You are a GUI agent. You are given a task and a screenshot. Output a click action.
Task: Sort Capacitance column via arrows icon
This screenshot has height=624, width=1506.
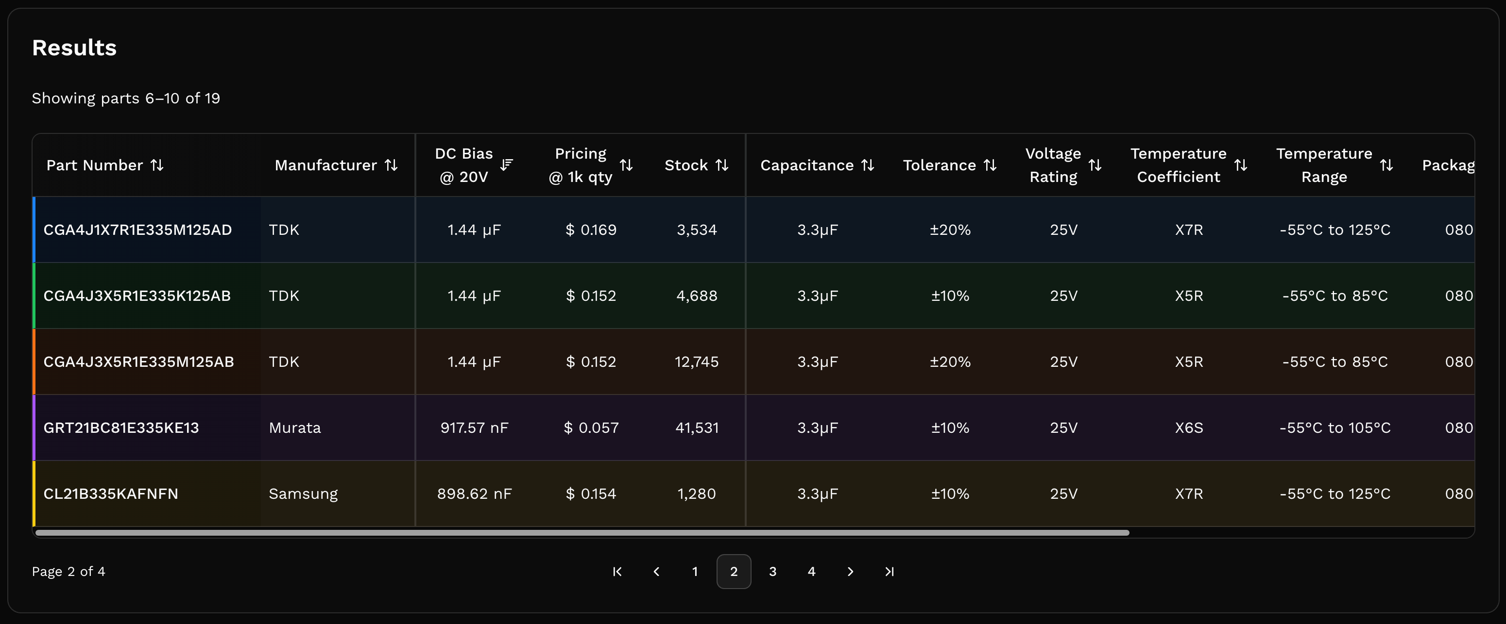[x=868, y=165]
